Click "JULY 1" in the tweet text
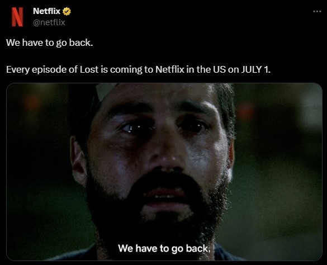This screenshot has height=265, width=327. coord(255,69)
